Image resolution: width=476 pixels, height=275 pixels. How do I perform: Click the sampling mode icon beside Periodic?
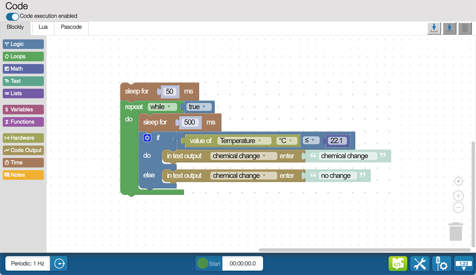click(x=59, y=264)
